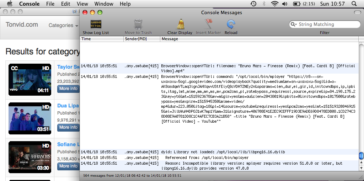Open the View menu

click(x=82, y=4)
